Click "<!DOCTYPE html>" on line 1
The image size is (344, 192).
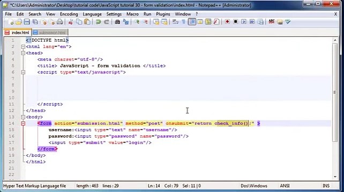pos(47,40)
